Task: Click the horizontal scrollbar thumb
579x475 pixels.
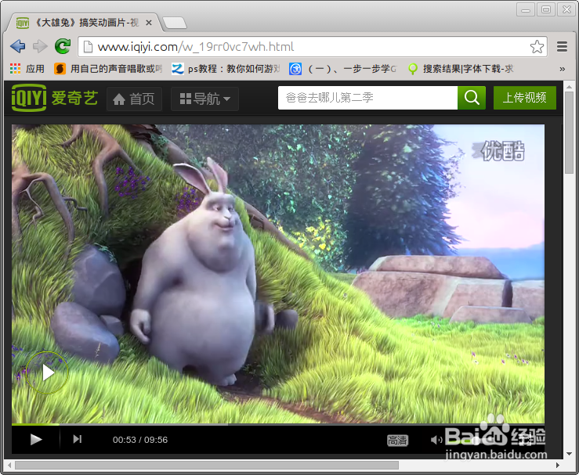Action: point(207,466)
